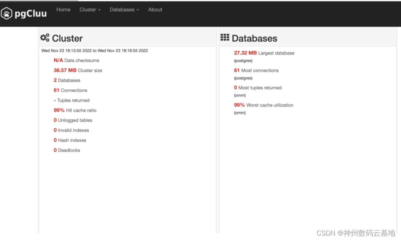Select the 0 Hash indexes entry
Viewport: 401px width, 240px height.
[x=70, y=140]
